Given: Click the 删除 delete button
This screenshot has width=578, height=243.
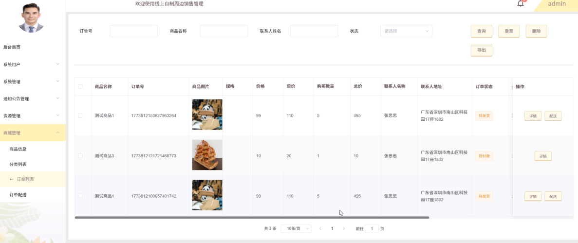Looking at the screenshot, I should click(x=536, y=31).
